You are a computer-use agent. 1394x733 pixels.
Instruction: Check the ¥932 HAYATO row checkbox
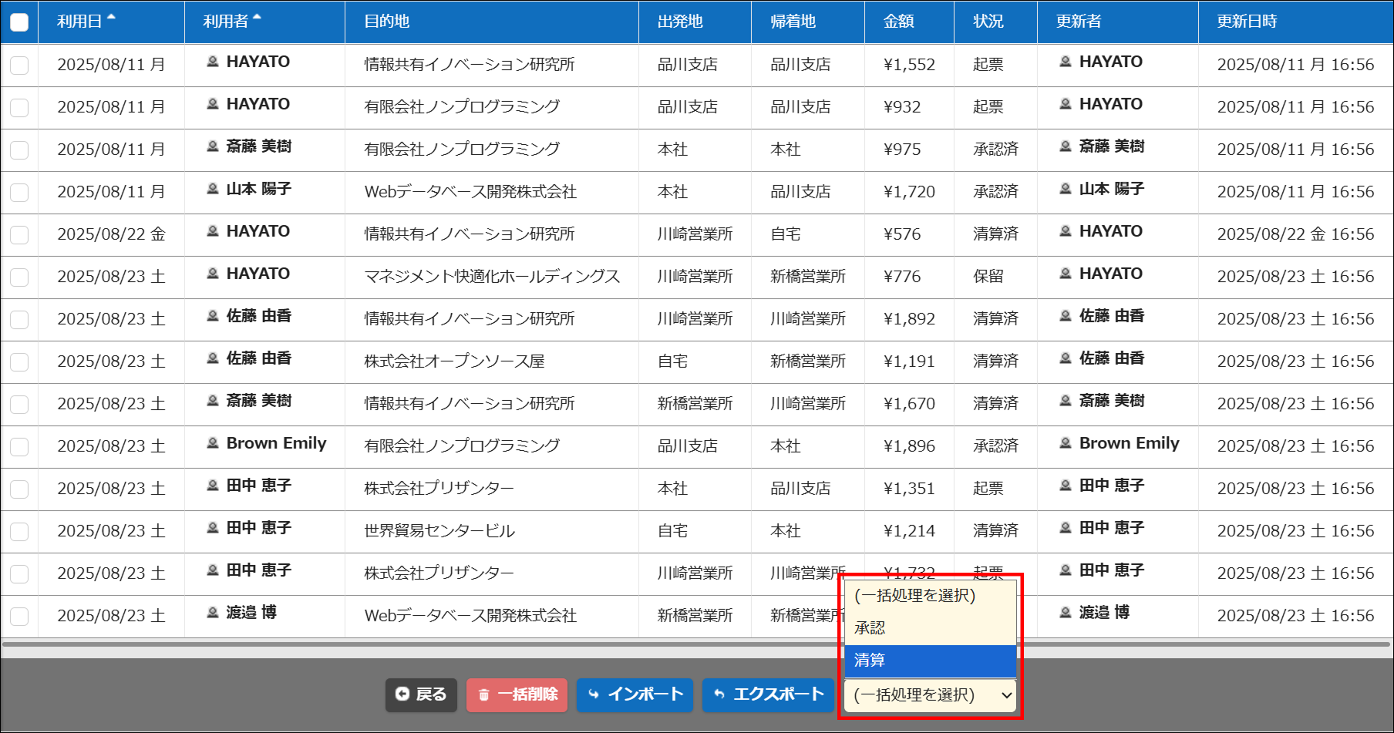(x=19, y=108)
